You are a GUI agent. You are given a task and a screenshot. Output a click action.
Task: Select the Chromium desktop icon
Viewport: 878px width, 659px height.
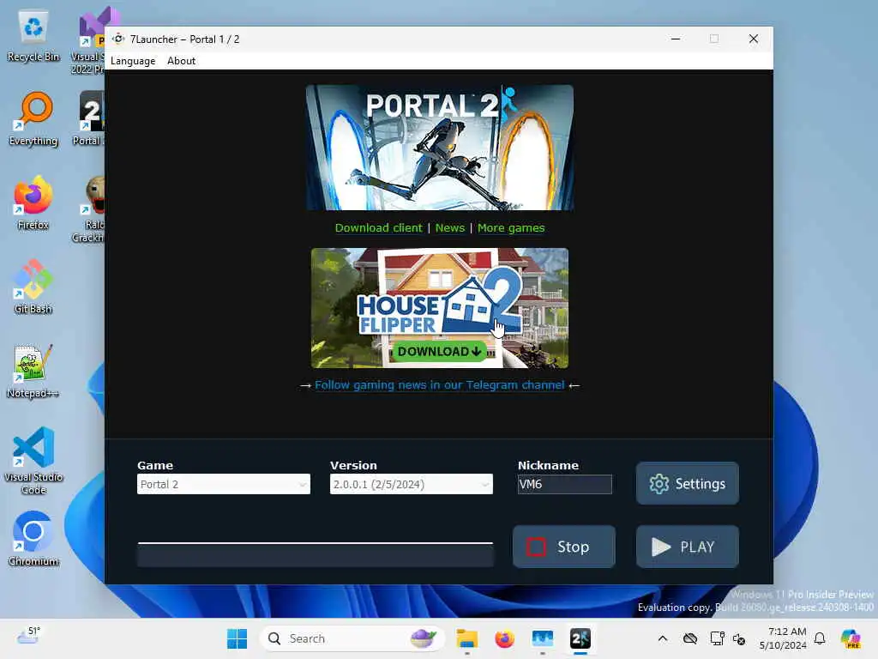[x=33, y=539]
